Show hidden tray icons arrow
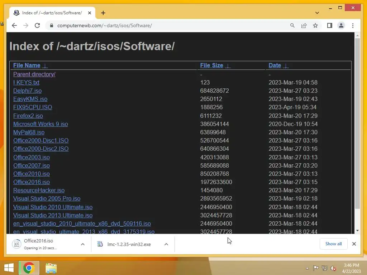 pos(307,268)
